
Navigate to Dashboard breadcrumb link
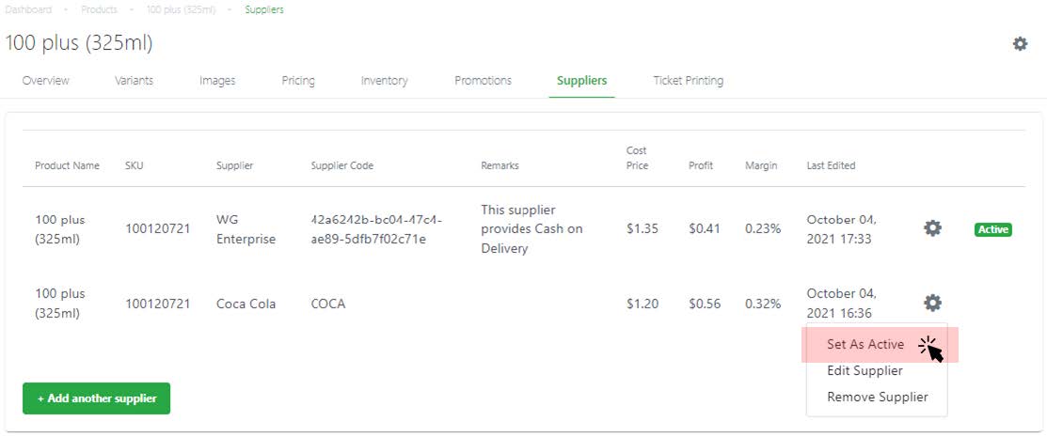pos(28,10)
